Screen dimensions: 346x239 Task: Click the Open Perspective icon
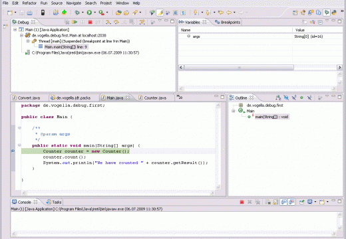pyautogui.click(x=295, y=13)
